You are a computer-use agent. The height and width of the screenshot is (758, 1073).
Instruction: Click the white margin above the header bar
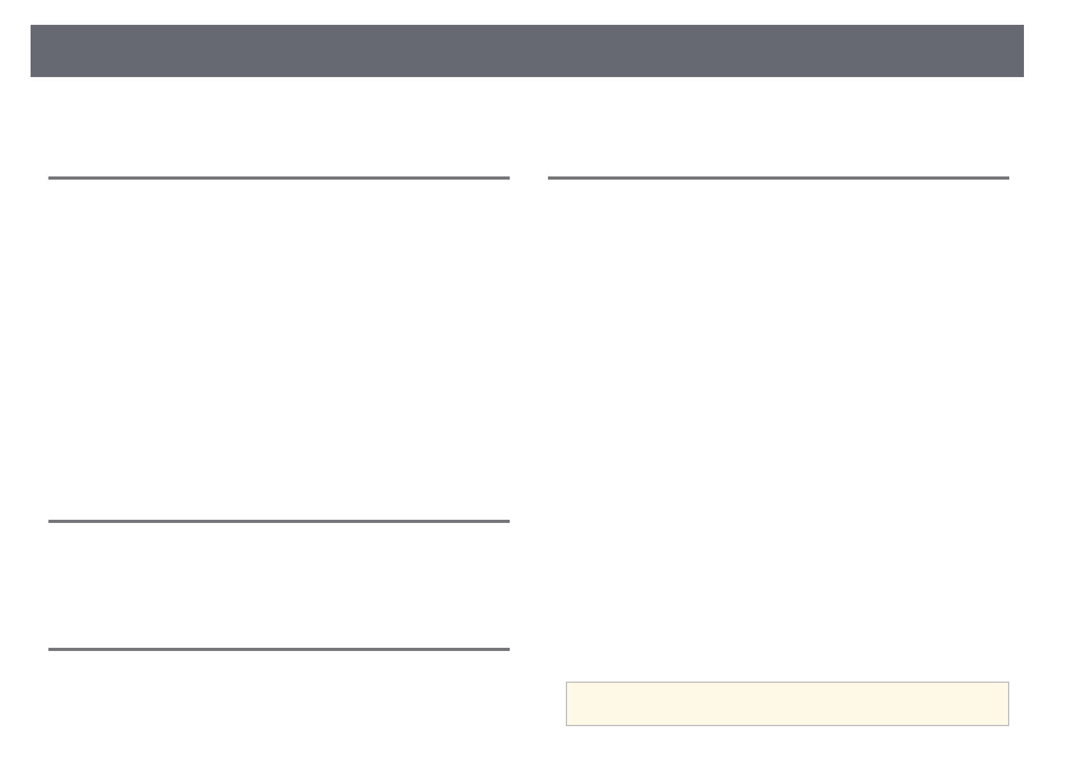[527, 11]
